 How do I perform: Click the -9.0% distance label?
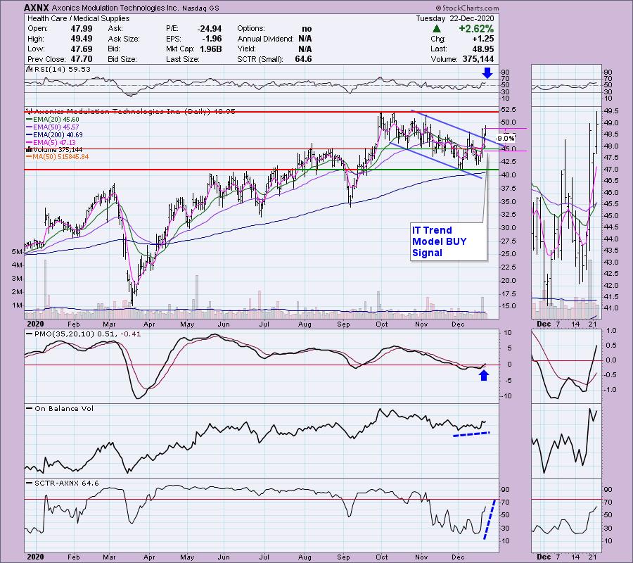505,139
